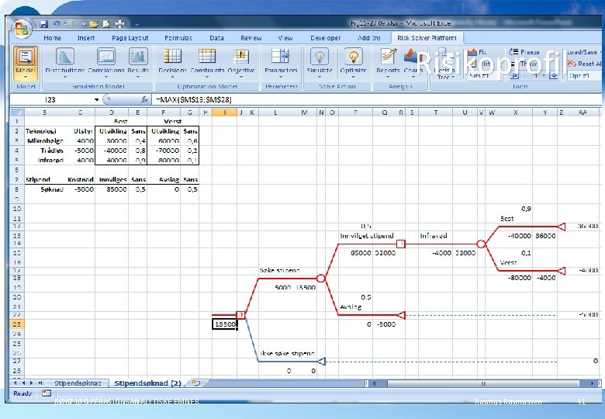Open the round Office button menu
Viewport: 605px width, 419px height.
click(x=22, y=29)
